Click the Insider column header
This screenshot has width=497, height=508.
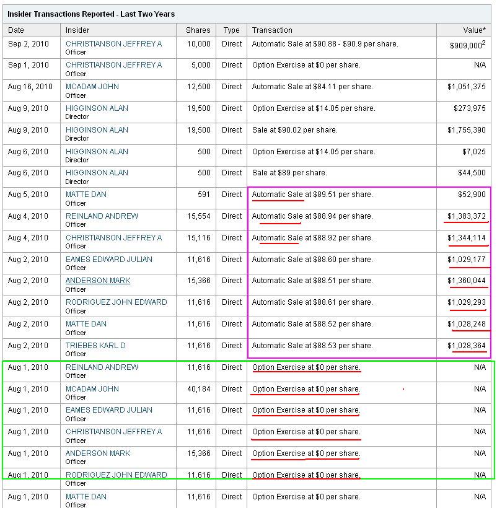pos(77,30)
